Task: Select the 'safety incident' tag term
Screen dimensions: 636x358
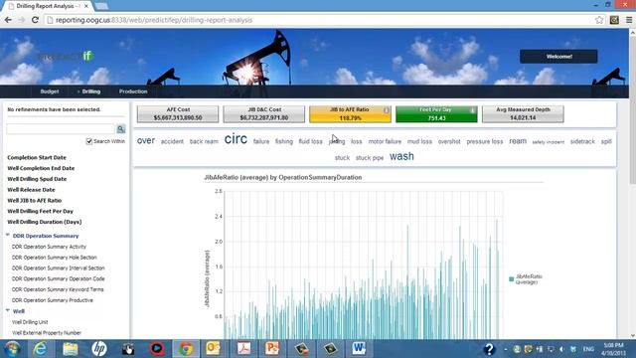Action: pyautogui.click(x=548, y=142)
